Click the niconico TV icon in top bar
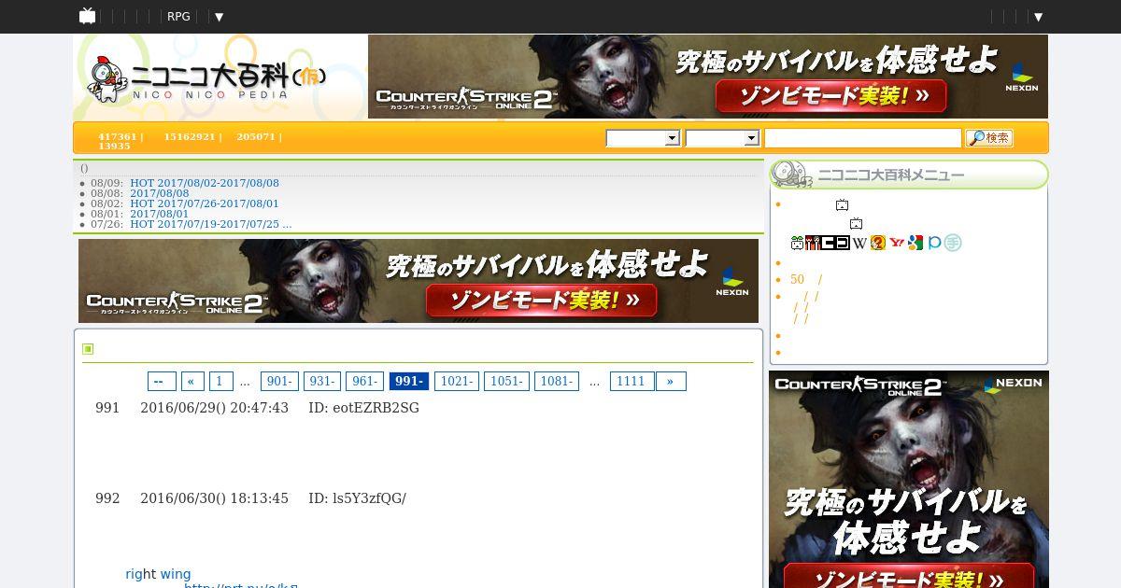 click(x=87, y=16)
